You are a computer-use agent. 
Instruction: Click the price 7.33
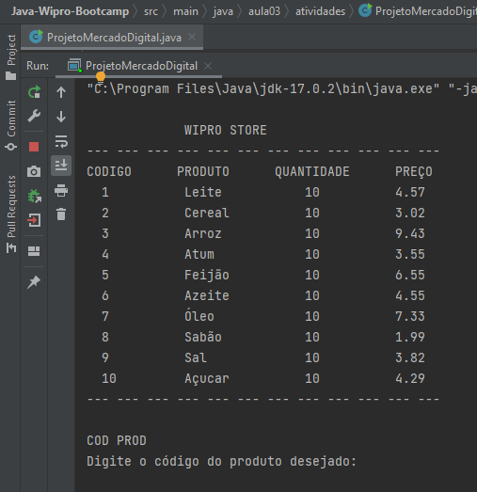tap(410, 316)
